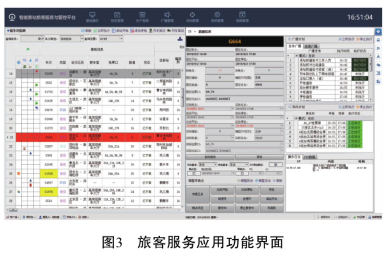Click 调整到点 under 调整早晚点
This screenshot has height=255, width=387.
245,181
